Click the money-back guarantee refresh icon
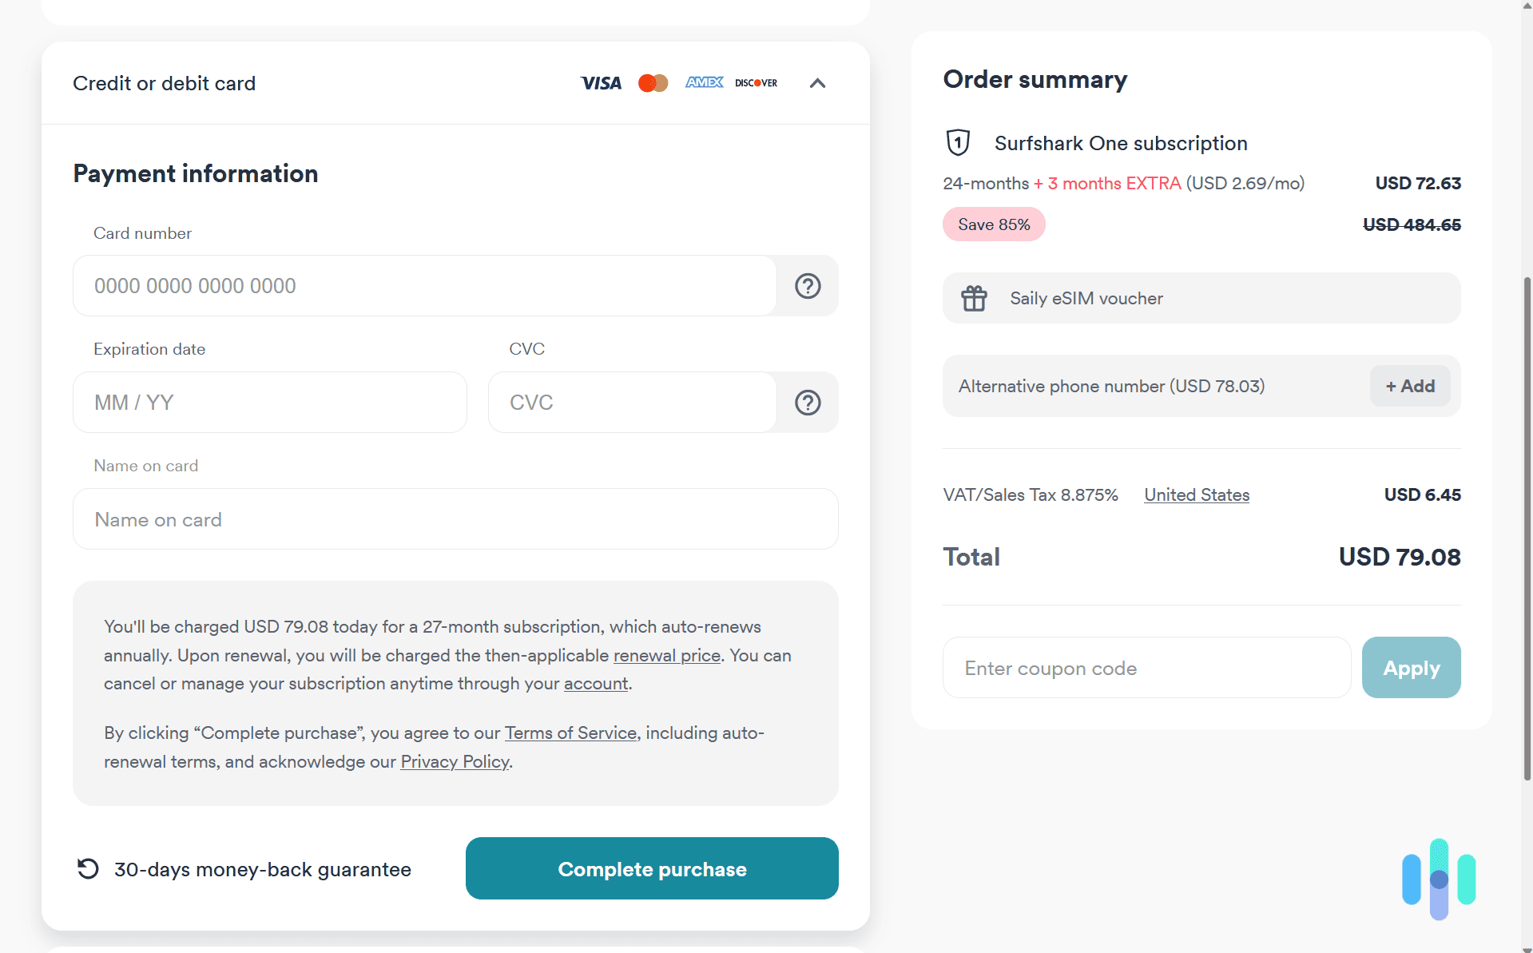Screen dimensions: 1533x953 87,868
